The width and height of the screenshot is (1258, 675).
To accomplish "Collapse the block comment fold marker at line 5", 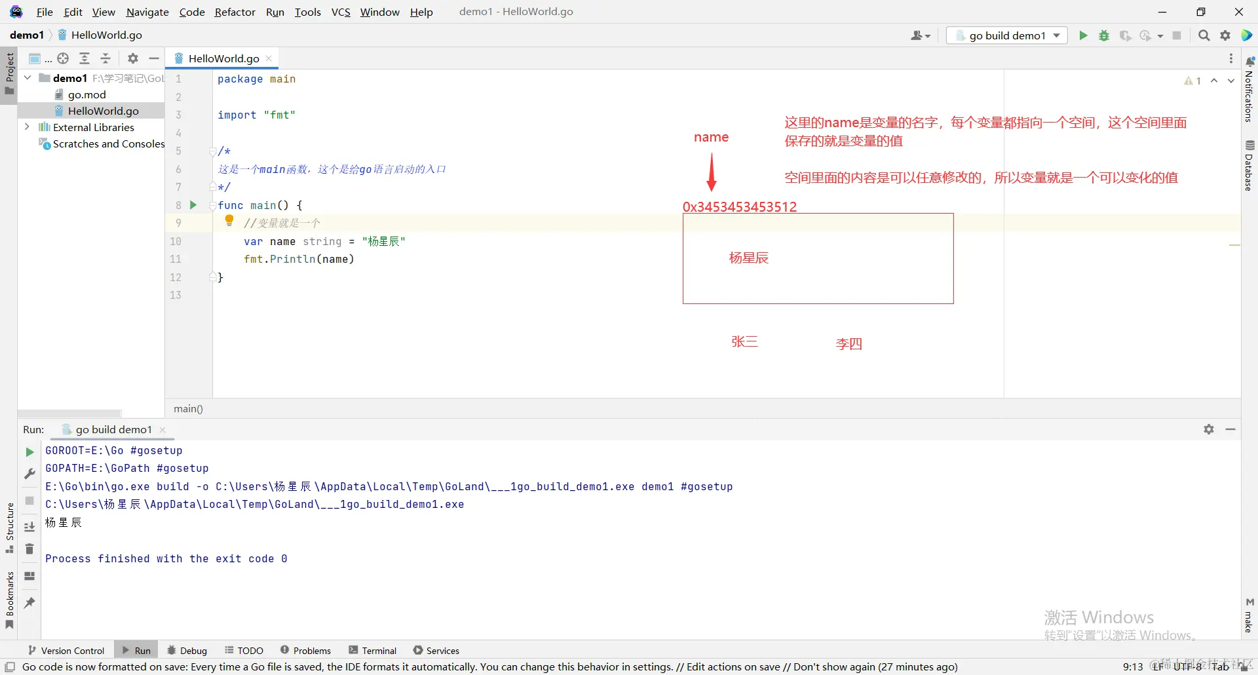I will coord(212,151).
